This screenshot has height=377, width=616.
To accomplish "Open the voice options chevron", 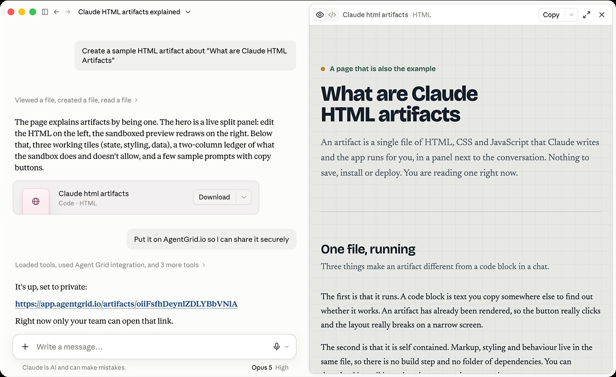I will pos(287,347).
